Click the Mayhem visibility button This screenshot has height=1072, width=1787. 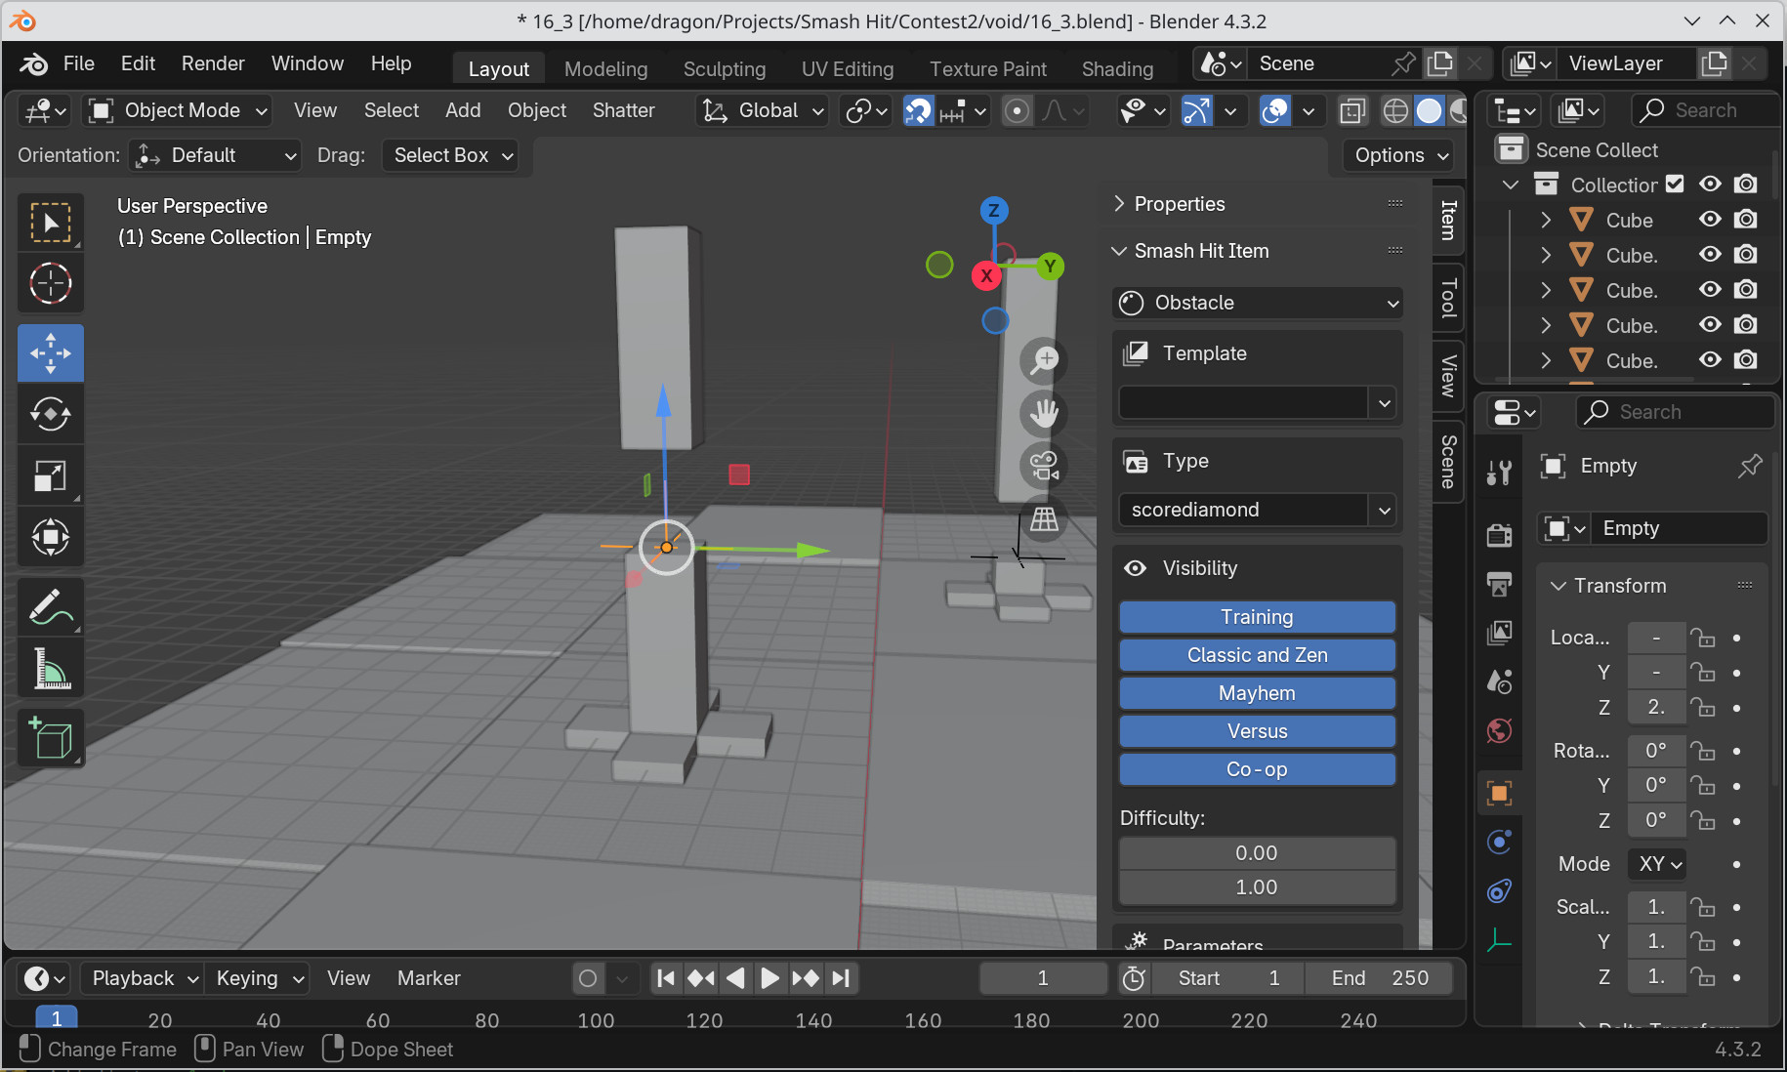[1257, 693]
